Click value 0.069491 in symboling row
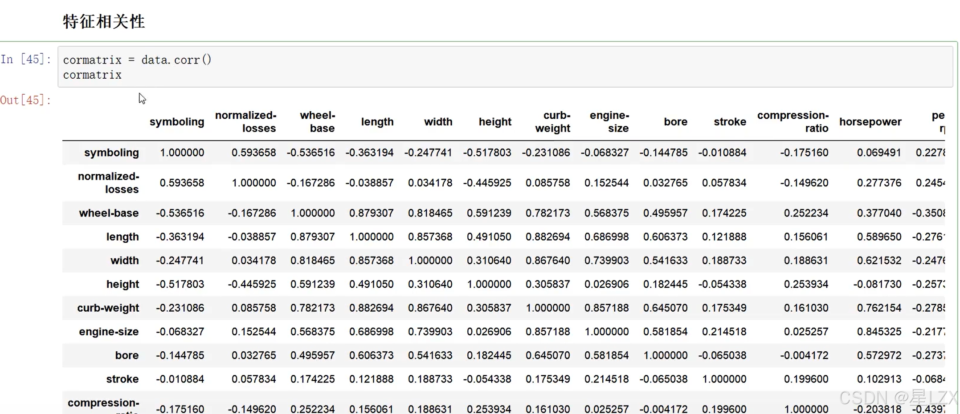This screenshot has width=960, height=414. click(x=879, y=153)
